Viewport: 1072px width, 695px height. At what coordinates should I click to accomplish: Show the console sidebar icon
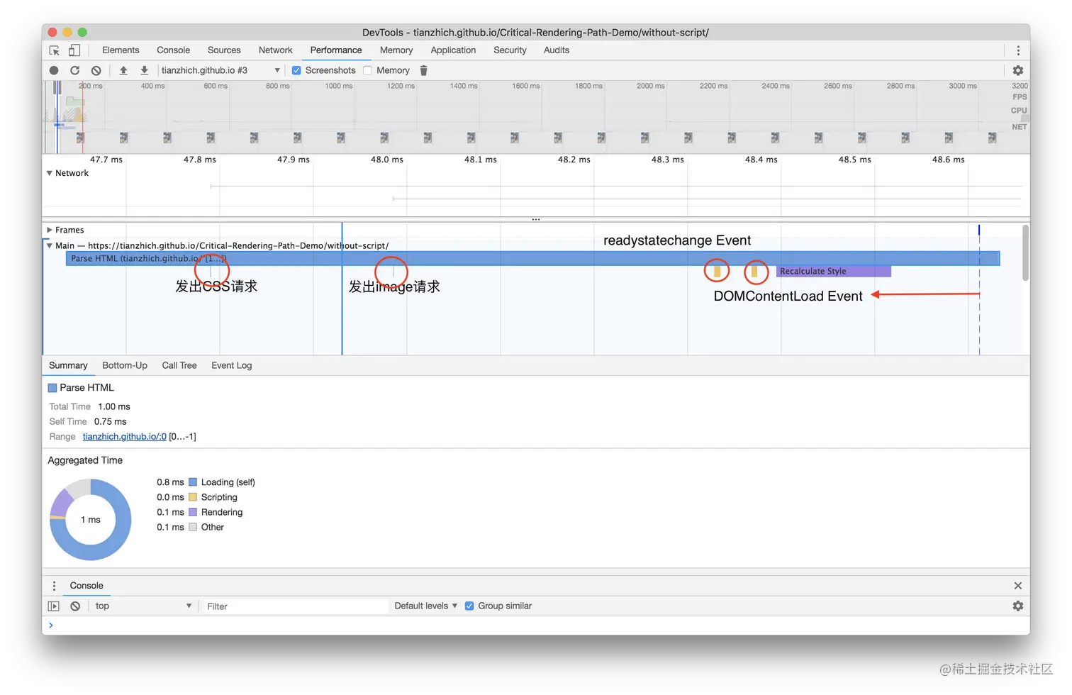click(x=53, y=606)
